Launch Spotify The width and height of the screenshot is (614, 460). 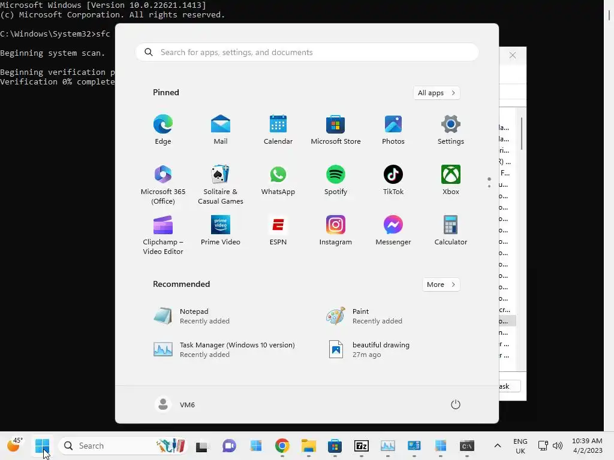point(336,180)
